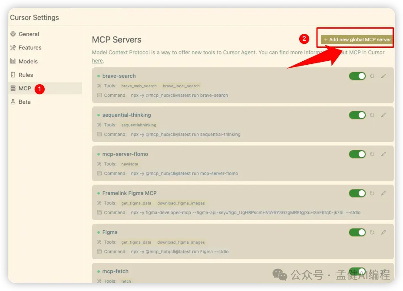403x291 pixels.
Task: Refresh the Framelink Figma MCP server
Action: point(372,193)
